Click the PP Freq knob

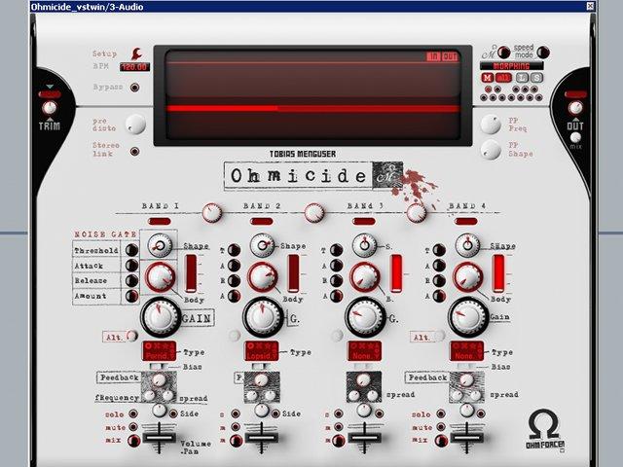[491, 125]
